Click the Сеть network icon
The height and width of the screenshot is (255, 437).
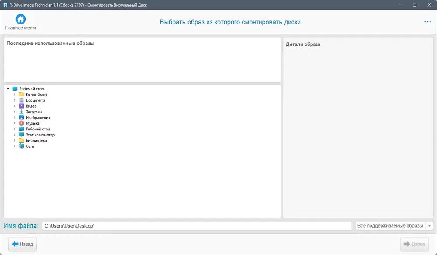pyautogui.click(x=21, y=146)
